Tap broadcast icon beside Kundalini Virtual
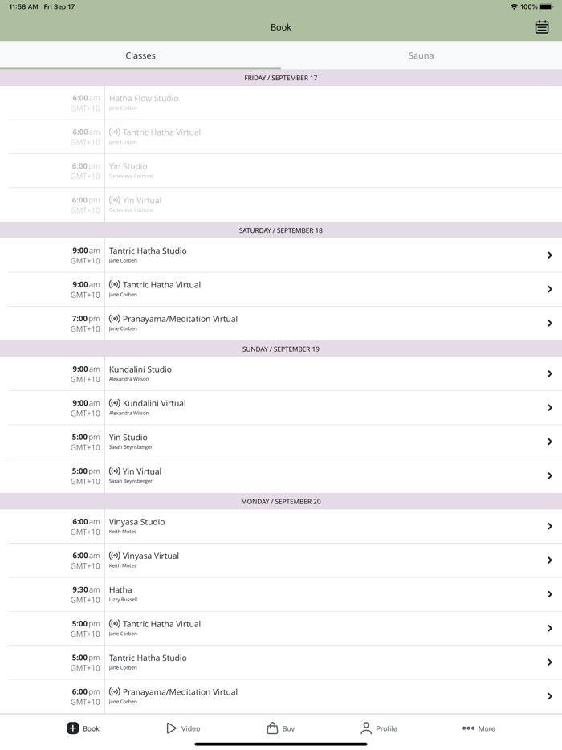The width and height of the screenshot is (562, 750). 115,404
